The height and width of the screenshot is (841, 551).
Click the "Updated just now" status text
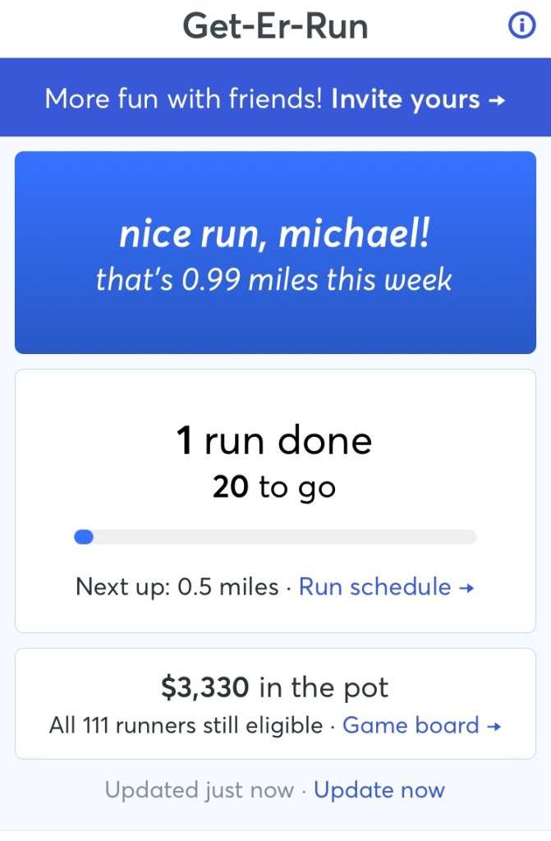(x=200, y=790)
